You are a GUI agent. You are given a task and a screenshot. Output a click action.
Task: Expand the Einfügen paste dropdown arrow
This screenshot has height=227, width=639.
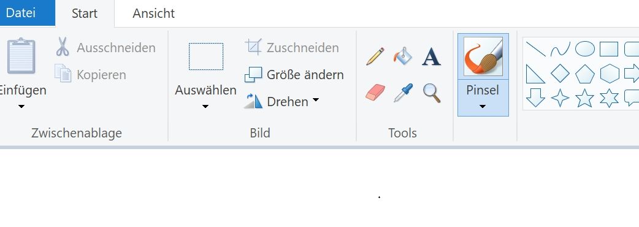coord(21,107)
